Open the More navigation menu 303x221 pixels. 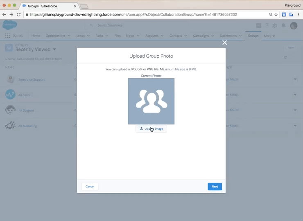269,36
